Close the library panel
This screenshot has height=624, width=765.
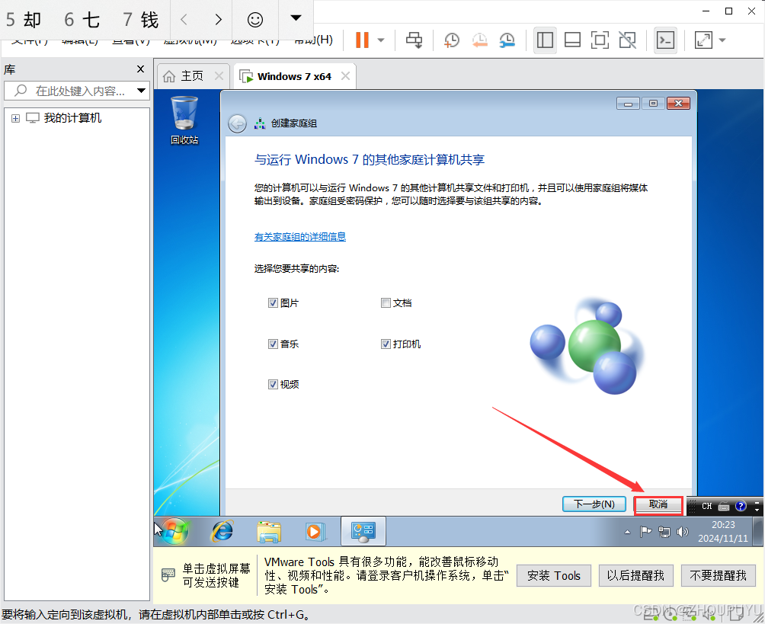(x=140, y=69)
